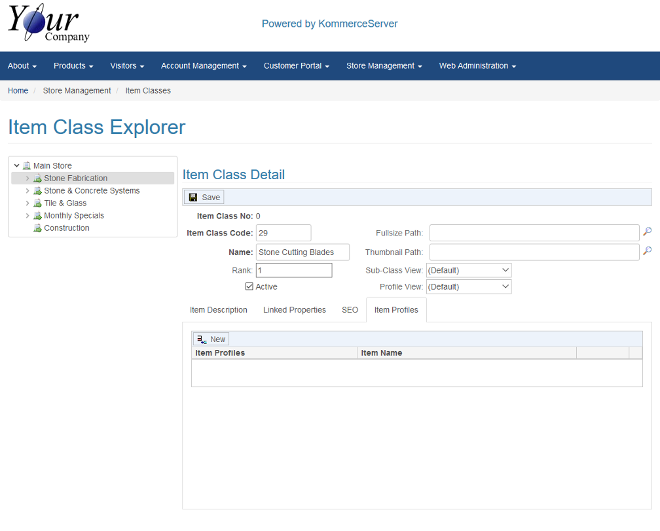
Task: Click the Tile & Glass class icon
Action: click(x=38, y=203)
